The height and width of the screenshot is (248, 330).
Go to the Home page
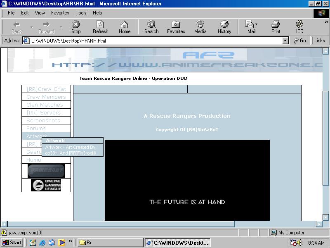coord(125,27)
